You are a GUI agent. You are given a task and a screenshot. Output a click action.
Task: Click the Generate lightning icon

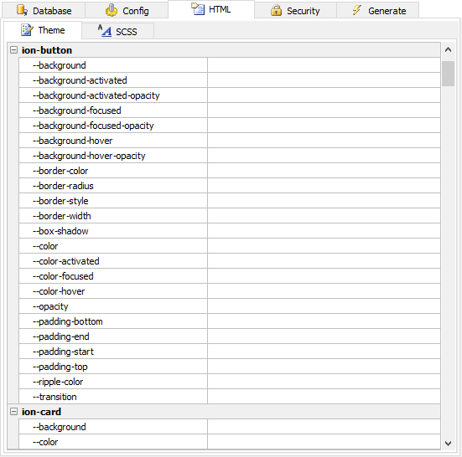pos(356,10)
